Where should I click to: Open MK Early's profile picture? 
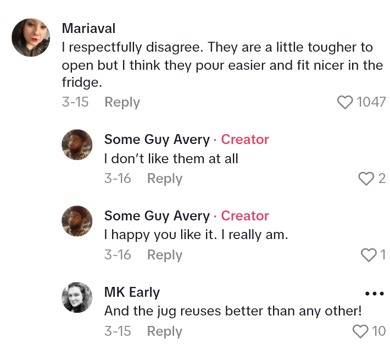pos(77,297)
